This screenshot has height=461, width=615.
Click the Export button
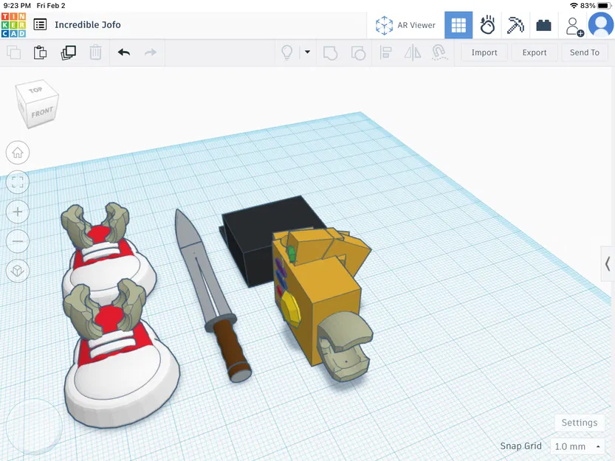pos(535,52)
